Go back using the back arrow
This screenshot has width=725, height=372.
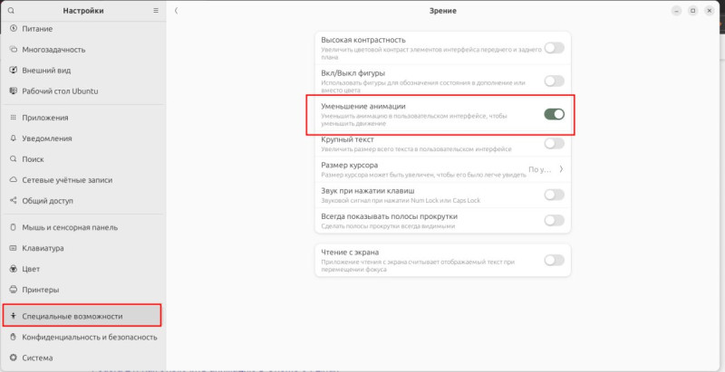click(176, 10)
